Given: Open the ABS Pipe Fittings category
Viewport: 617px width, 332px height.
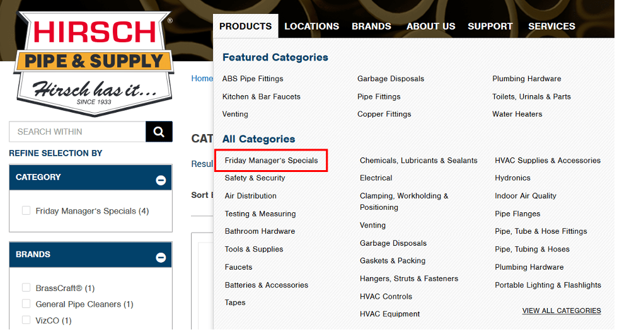Looking at the screenshot, I should pyautogui.click(x=253, y=79).
